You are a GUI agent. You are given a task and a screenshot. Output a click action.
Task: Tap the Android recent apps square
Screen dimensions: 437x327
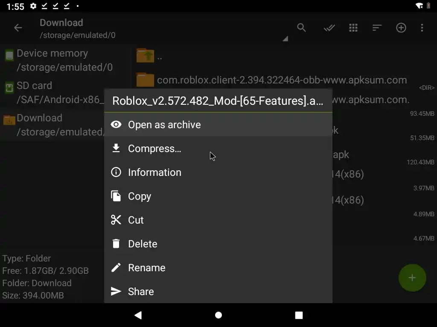click(299, 315)
